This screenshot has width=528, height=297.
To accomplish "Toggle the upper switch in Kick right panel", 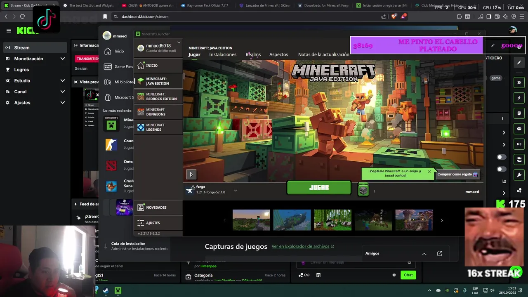I will click(502, 157).
